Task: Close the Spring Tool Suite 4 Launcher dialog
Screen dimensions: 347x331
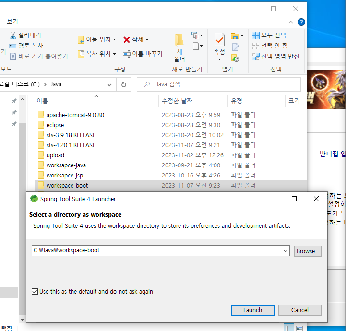Action: pos(316,199)
